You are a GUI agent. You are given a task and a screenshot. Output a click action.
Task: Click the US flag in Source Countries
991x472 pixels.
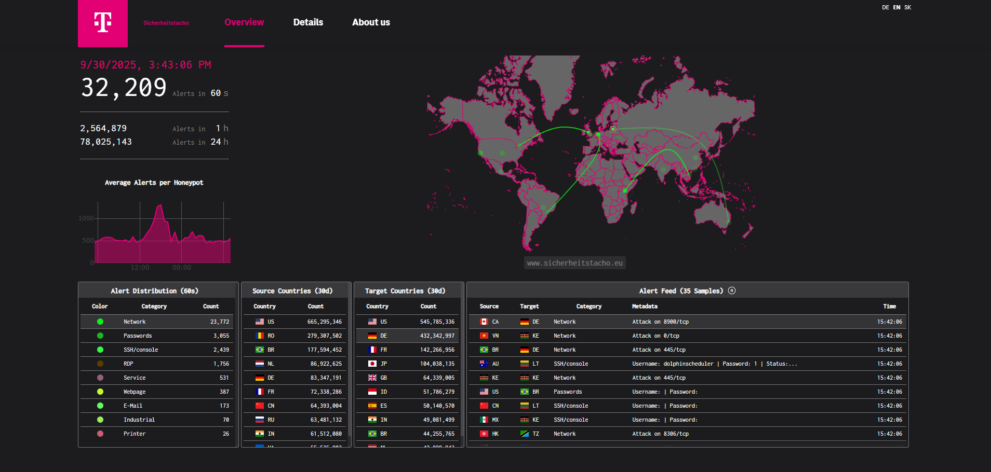point(259,322)
